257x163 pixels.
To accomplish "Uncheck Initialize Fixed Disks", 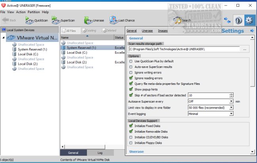I will 131,126.
